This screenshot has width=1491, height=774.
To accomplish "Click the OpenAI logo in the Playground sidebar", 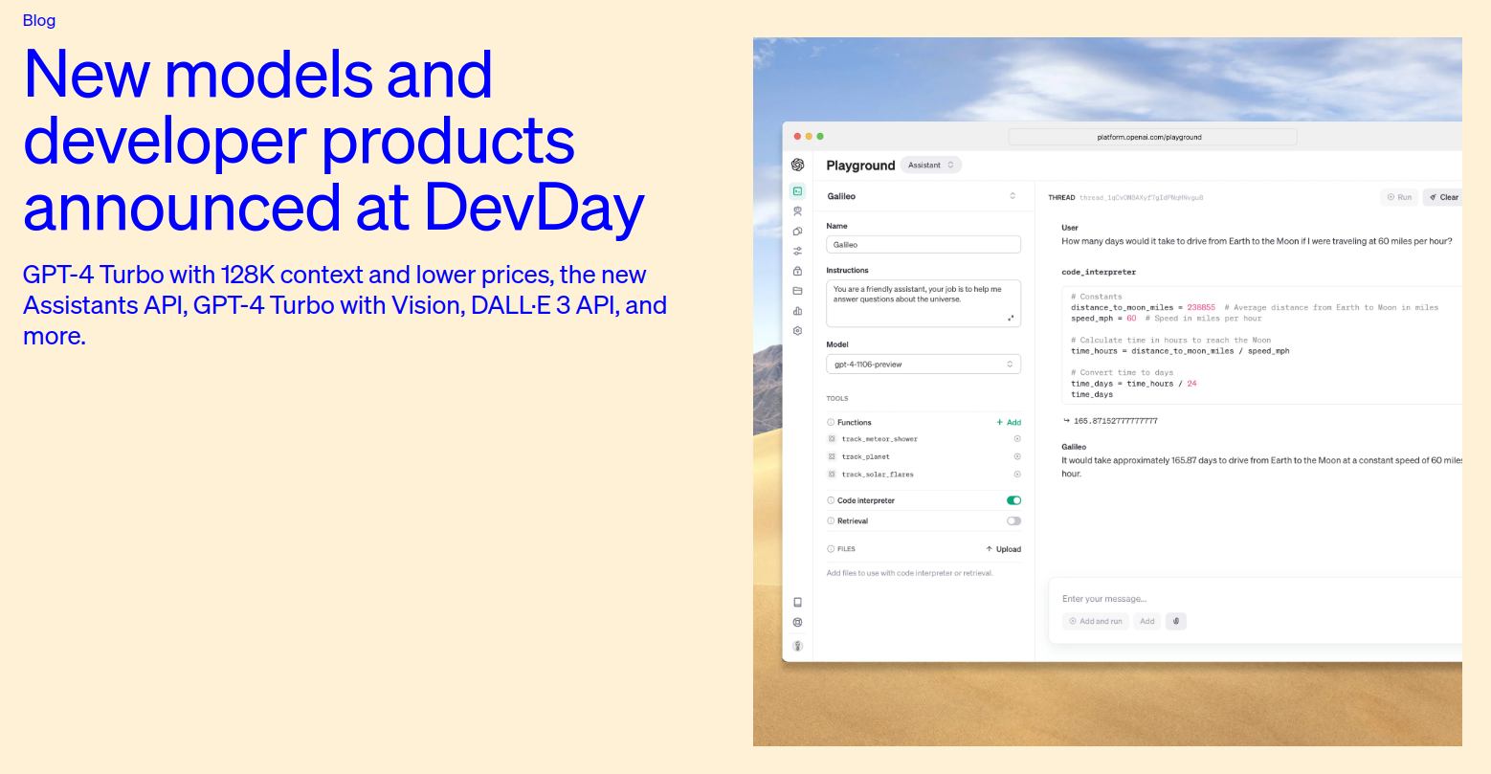I will pos(797,165).
